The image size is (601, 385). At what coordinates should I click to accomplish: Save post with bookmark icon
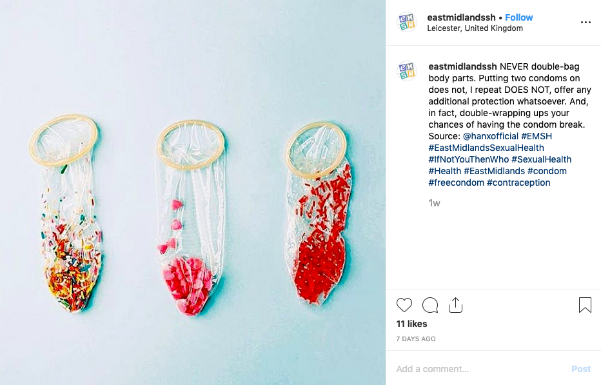pyautogui.click(x=585, y=305)
